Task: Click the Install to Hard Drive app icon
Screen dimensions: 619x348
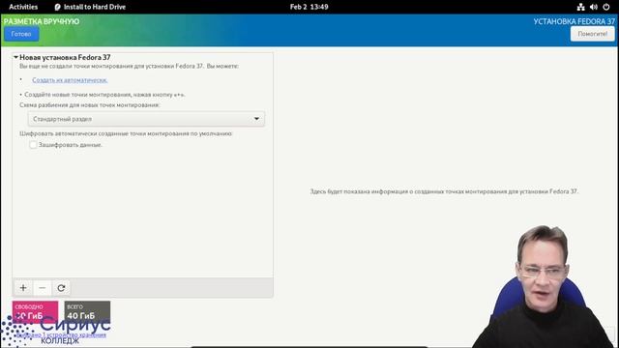Action: [x=58, y=7]
